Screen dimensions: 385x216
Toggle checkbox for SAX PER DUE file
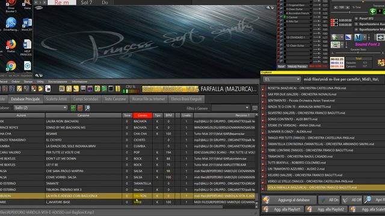pyautogui.click(x=263, y=95)
